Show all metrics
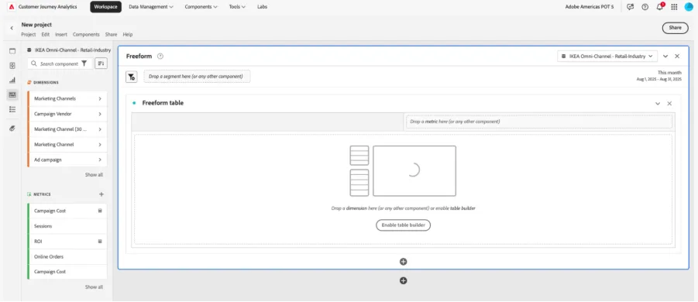The image size is (698, 302). click(x=94, y=287)
